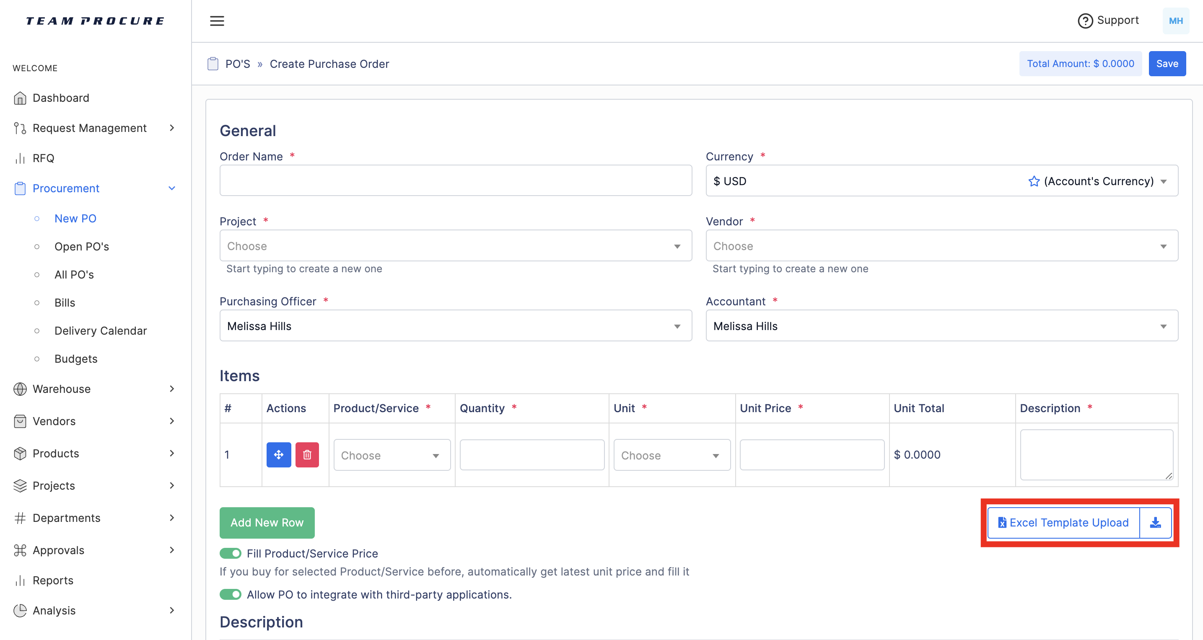
Task: Toggle Allow PO third-party integration switch
Action: click(x=231, y=595)
